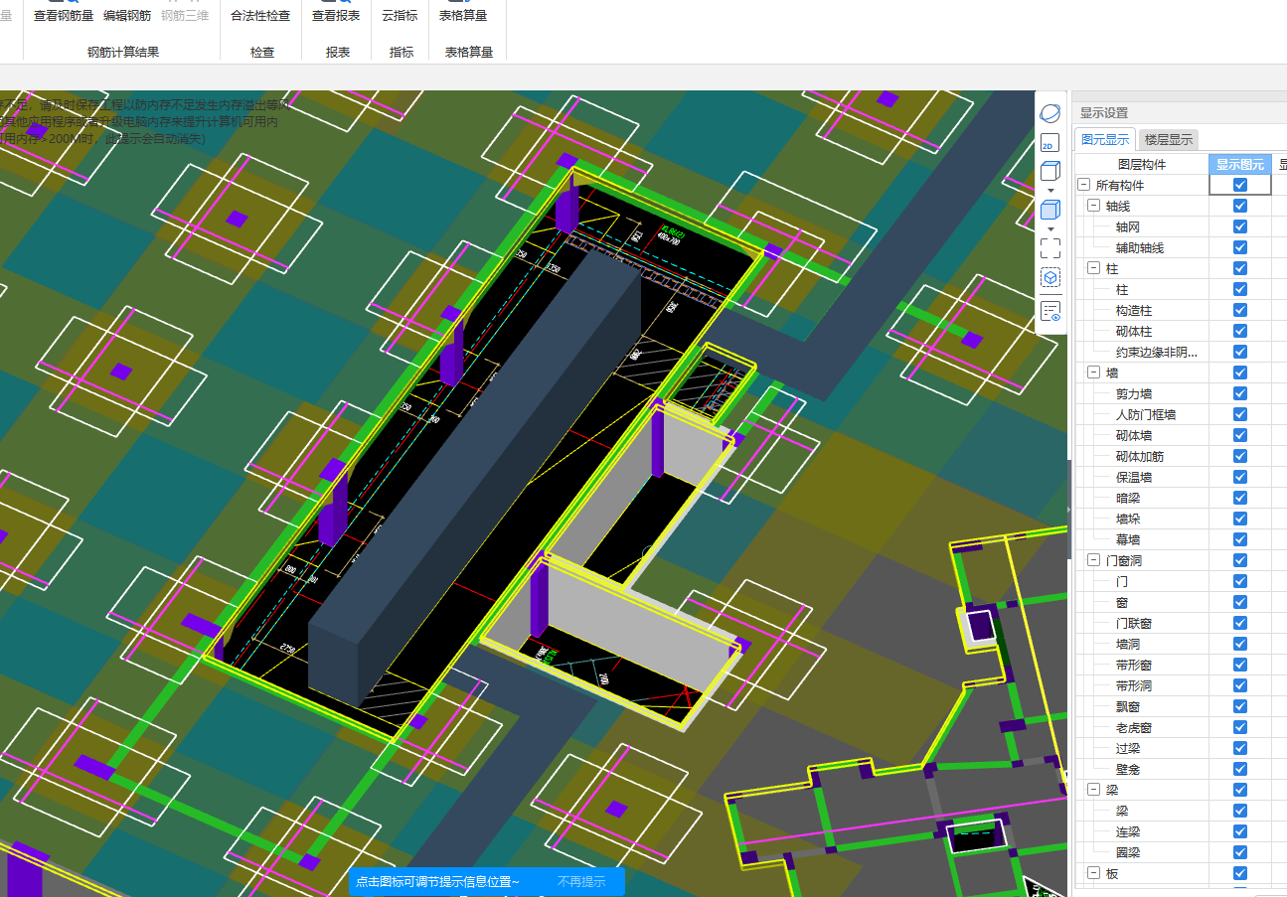Click 合法性检查 in the ribbon
Image resolution: width=1287 pixels, height=897 pixels.
[260, 16]
